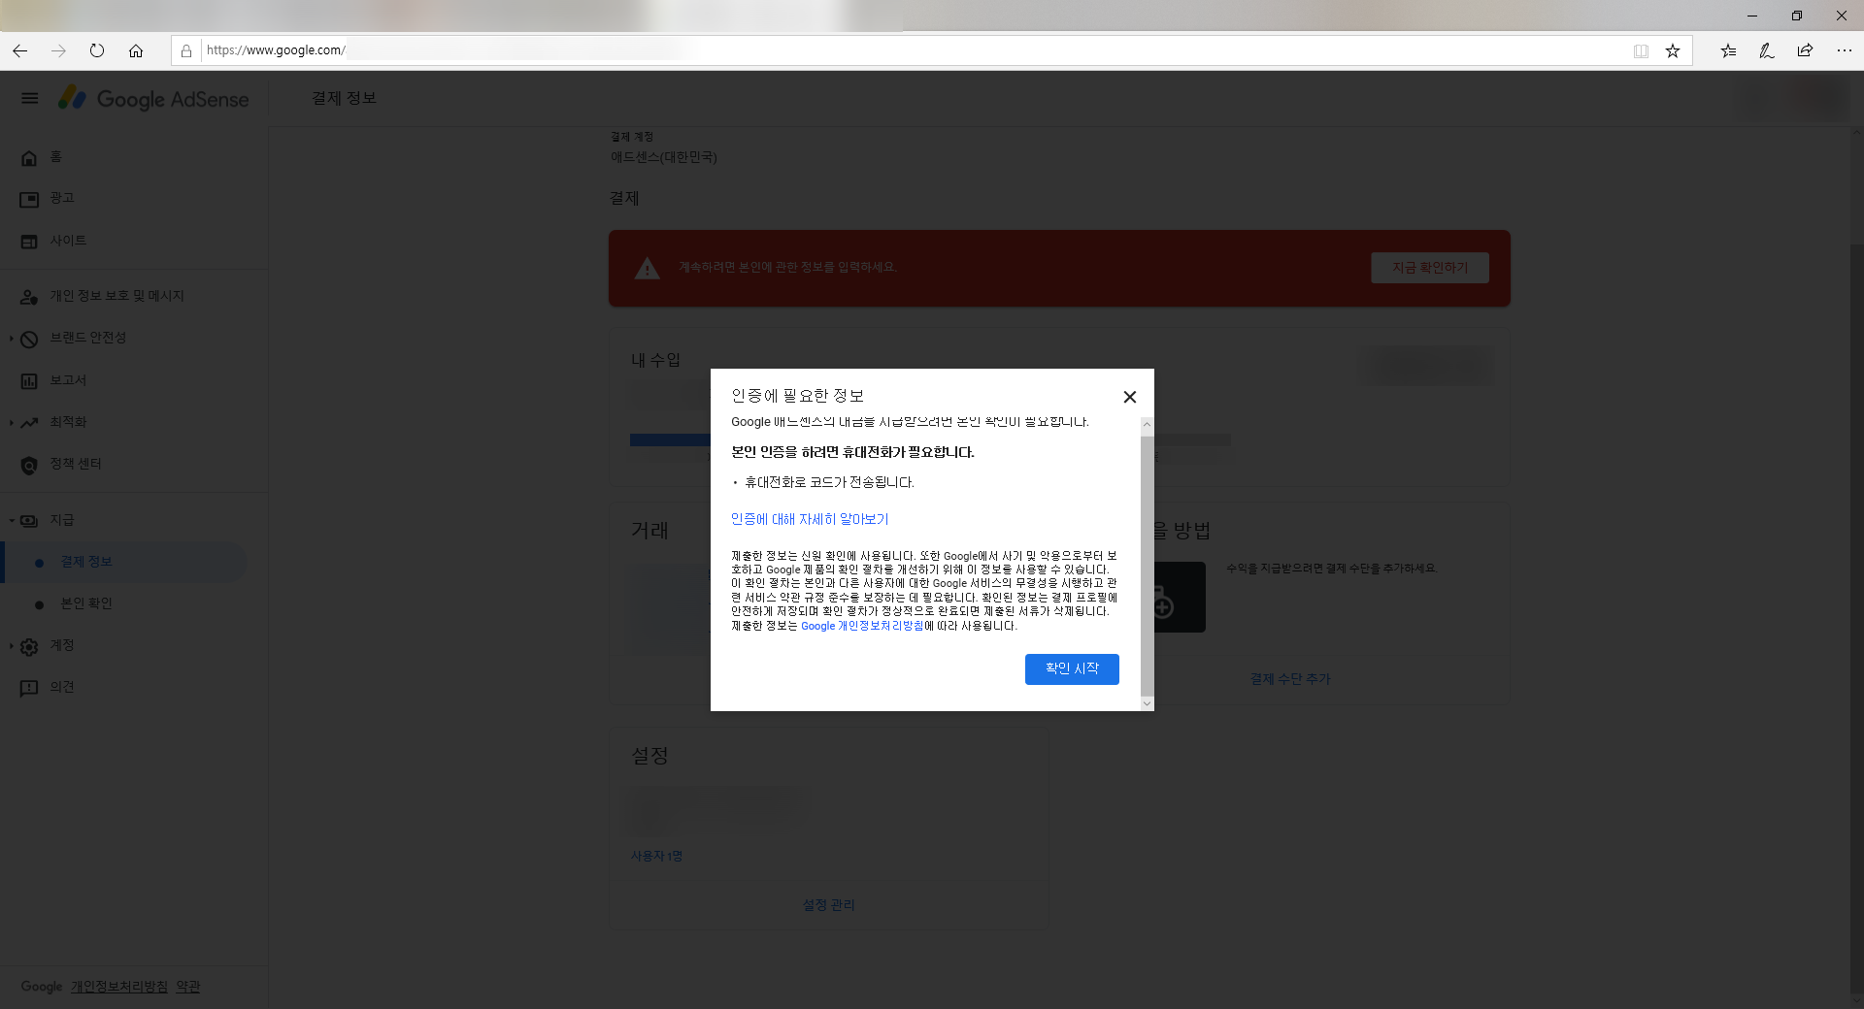
Task: Open 인증에 대해 자세히 알아보기 link
Action: pos(810,520)
